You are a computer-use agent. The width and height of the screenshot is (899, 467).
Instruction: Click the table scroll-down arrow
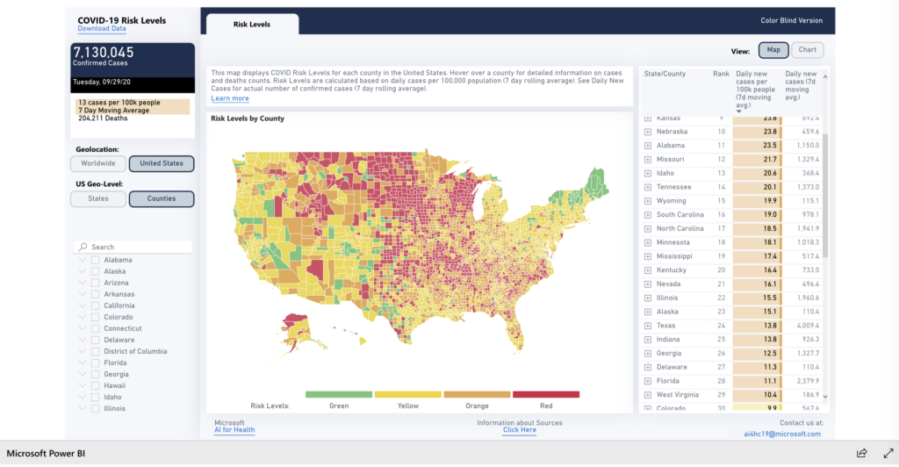824,398
